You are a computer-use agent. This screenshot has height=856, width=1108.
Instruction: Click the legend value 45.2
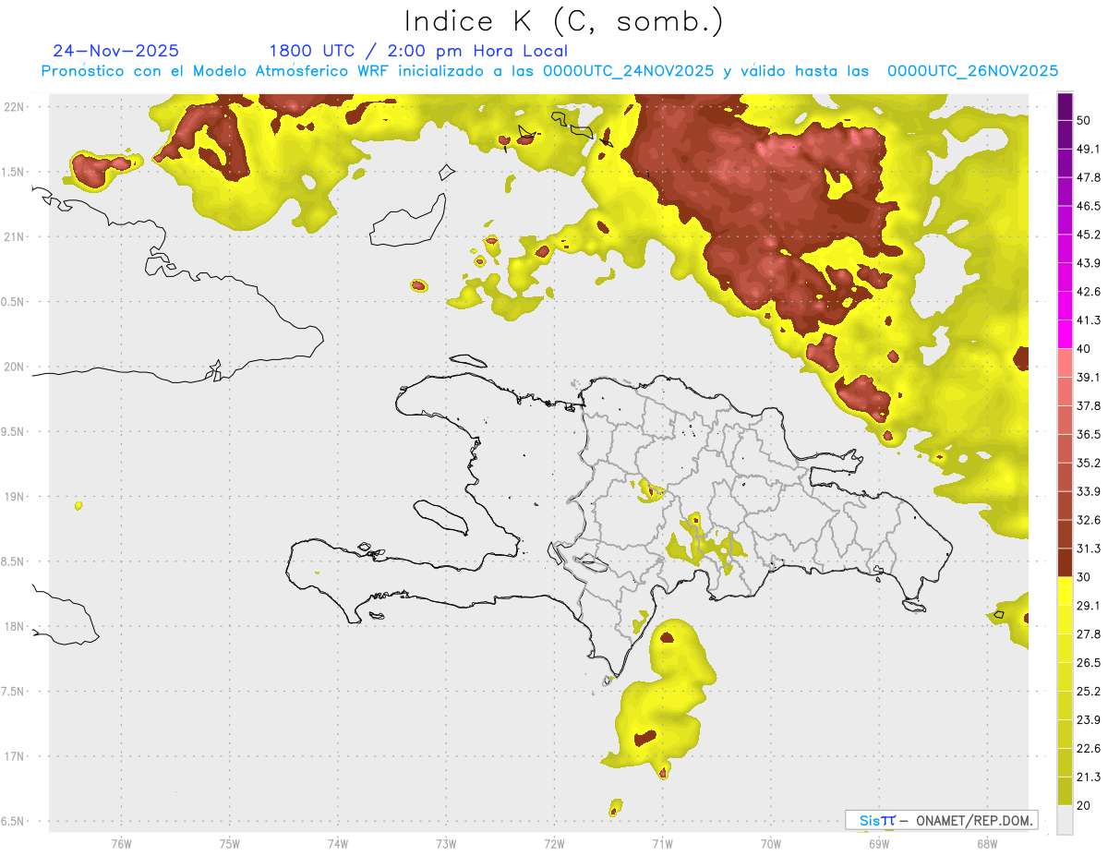tap(1090, 234)
